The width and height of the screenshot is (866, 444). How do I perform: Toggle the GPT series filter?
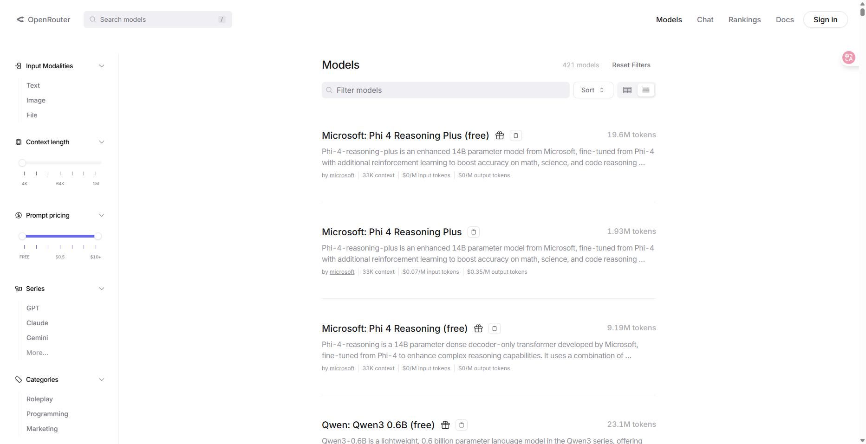point(33,308)
